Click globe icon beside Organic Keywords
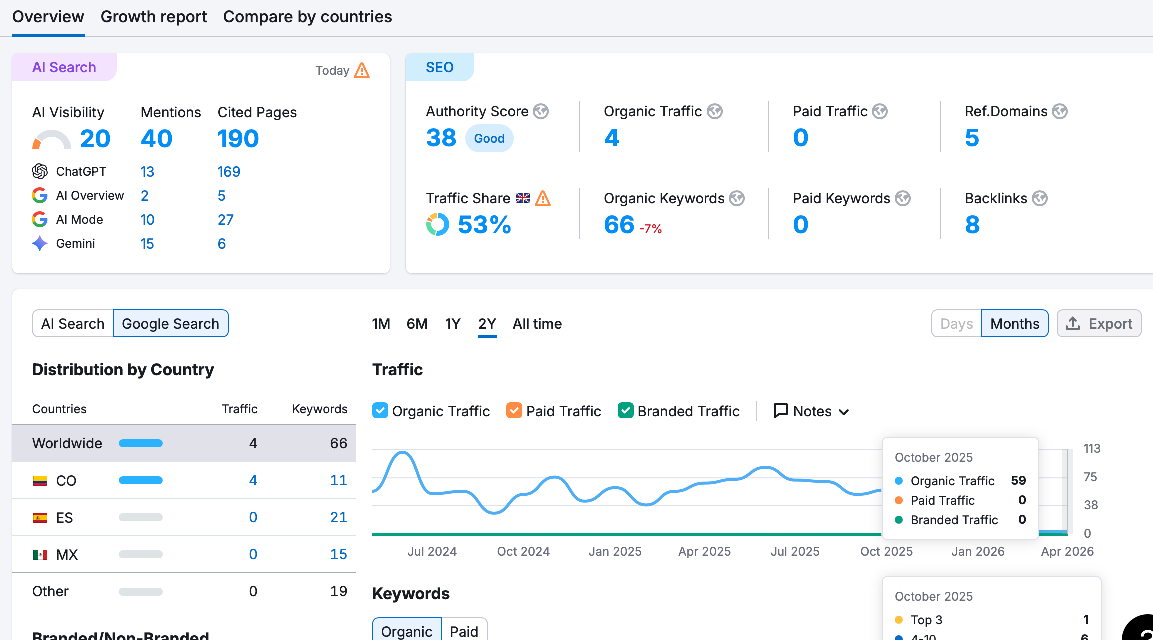This screenshot has height=640, width=1153. (737, 198)
